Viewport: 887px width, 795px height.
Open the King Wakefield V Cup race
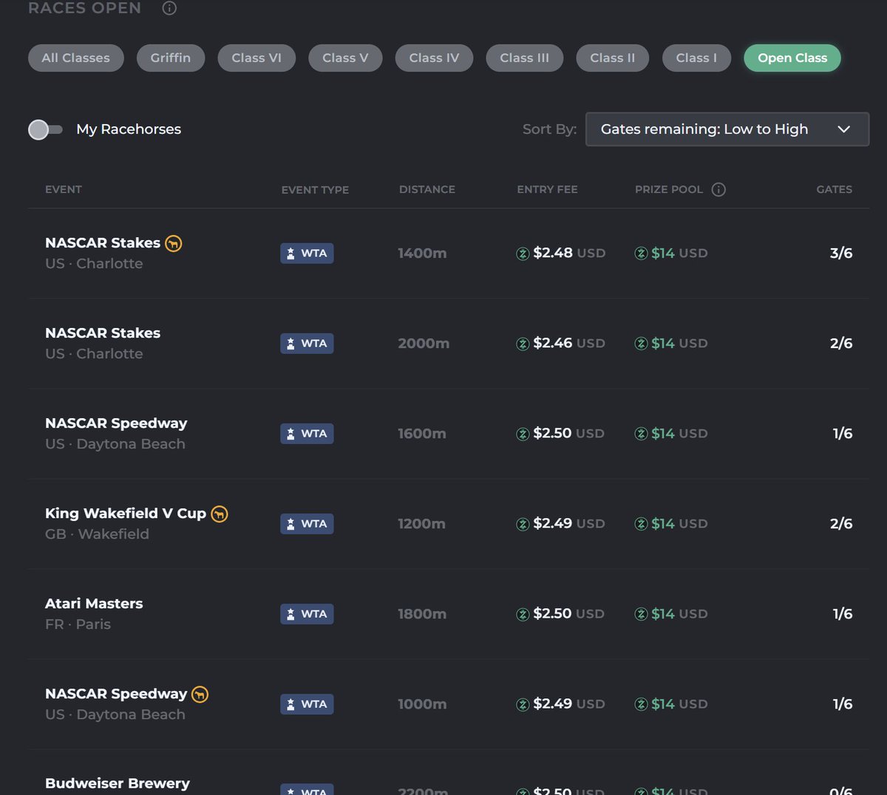[449, 524]
